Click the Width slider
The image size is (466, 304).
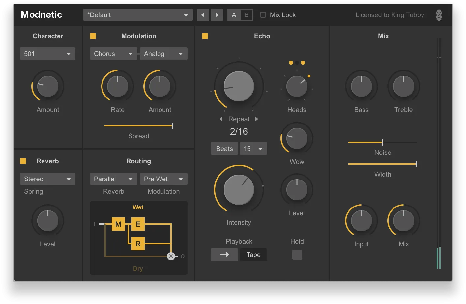[383, 164]
